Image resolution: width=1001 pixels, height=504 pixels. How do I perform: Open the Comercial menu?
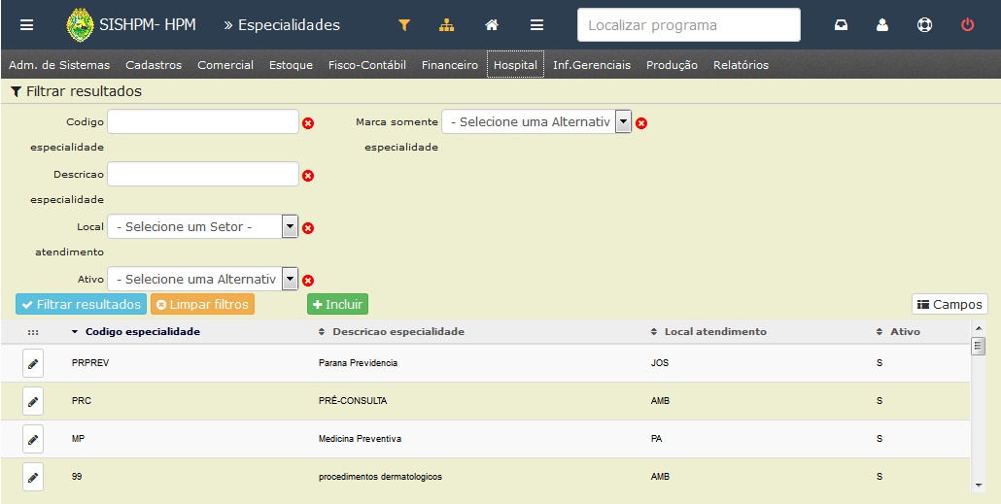(x=225, y=65)
